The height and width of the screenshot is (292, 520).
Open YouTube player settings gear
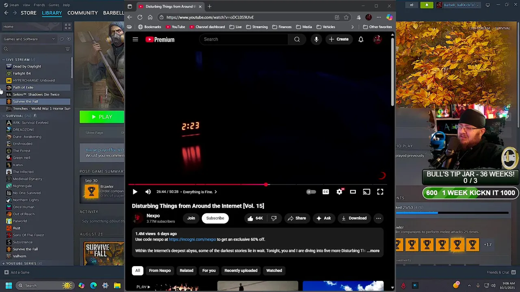[339, 192]
